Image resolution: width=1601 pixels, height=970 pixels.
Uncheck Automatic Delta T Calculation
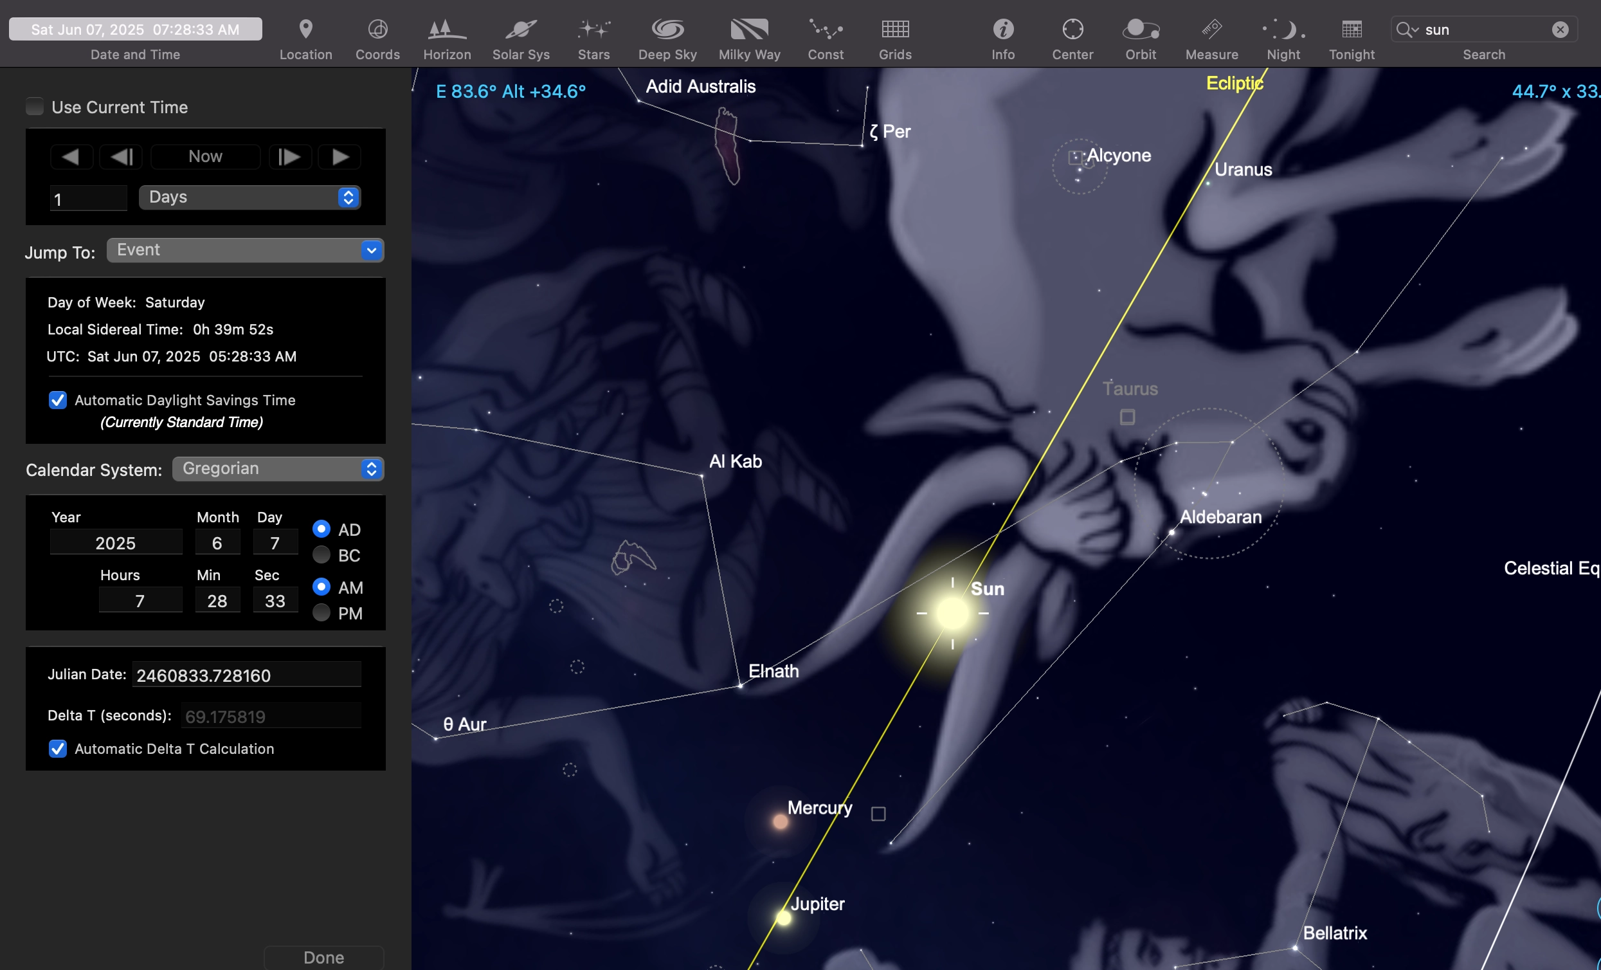tap(58, 748)
